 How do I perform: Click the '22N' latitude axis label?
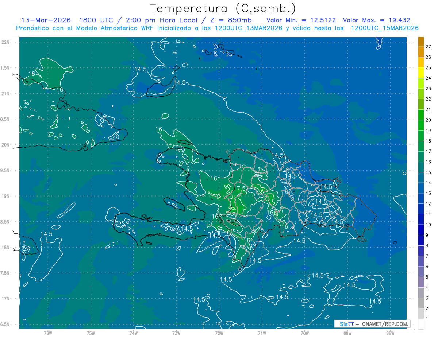[x=5, y=42]
